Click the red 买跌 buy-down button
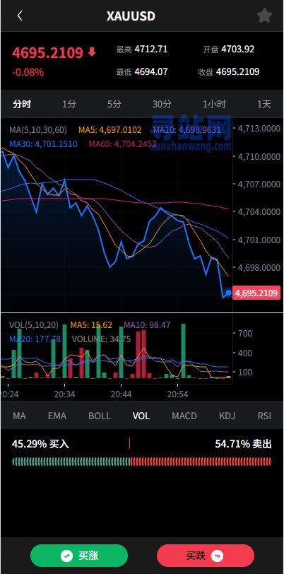Viewport: 284px width, 574px height. [206, 556]
